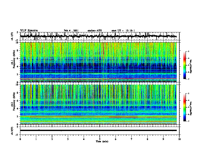The image size is (202, 156).
Task: Select the ch.1 spectrogram color bar
Action: click(x=185, y=65)
